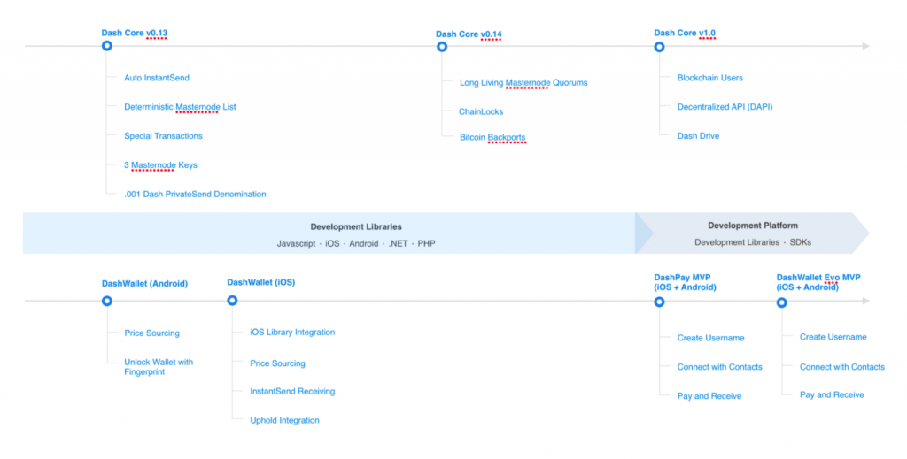The width and height of the screenshot is (907, 459).
Task: Select the Dash Core v1.0 milestone circle
Action: point(659,46)
